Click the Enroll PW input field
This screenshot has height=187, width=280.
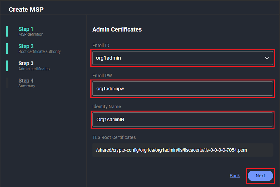point(183,89)
